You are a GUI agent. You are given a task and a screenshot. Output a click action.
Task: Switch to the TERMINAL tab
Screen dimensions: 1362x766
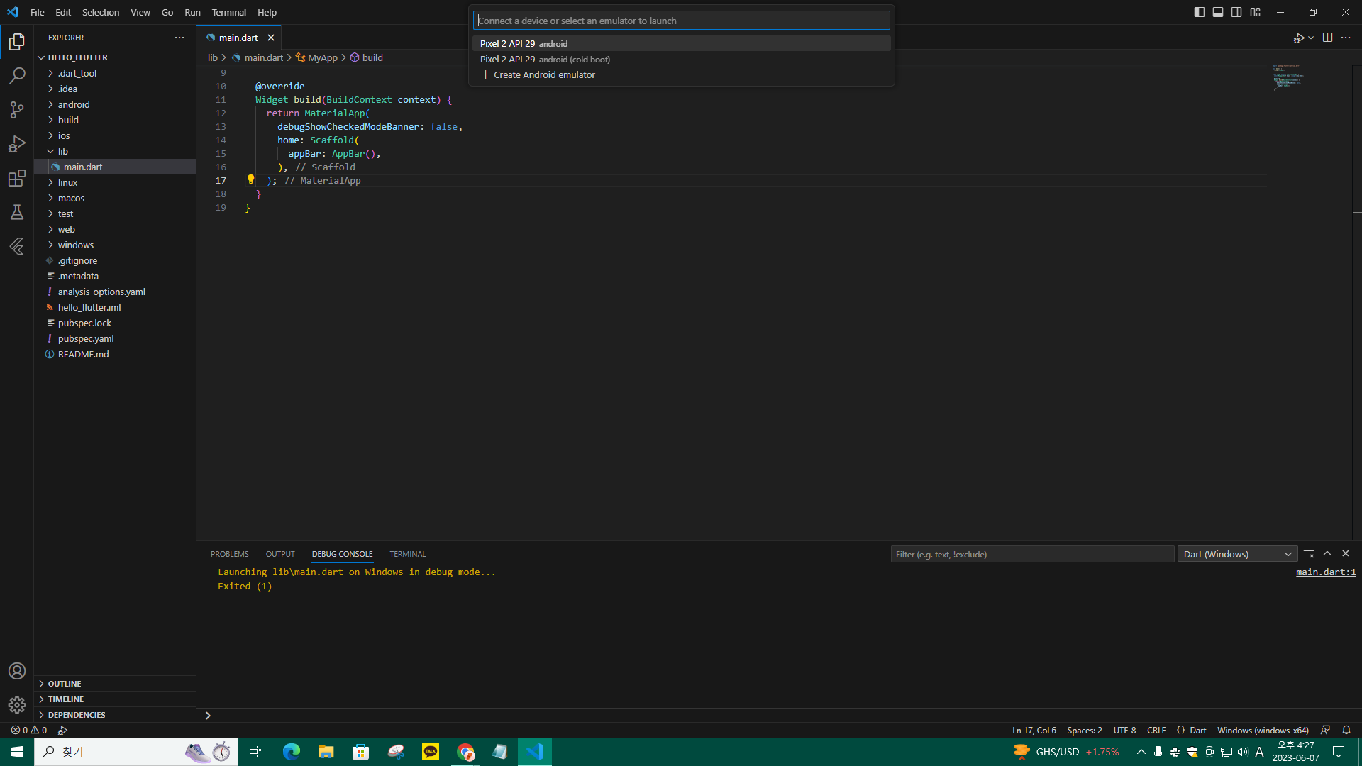(408, 554)
